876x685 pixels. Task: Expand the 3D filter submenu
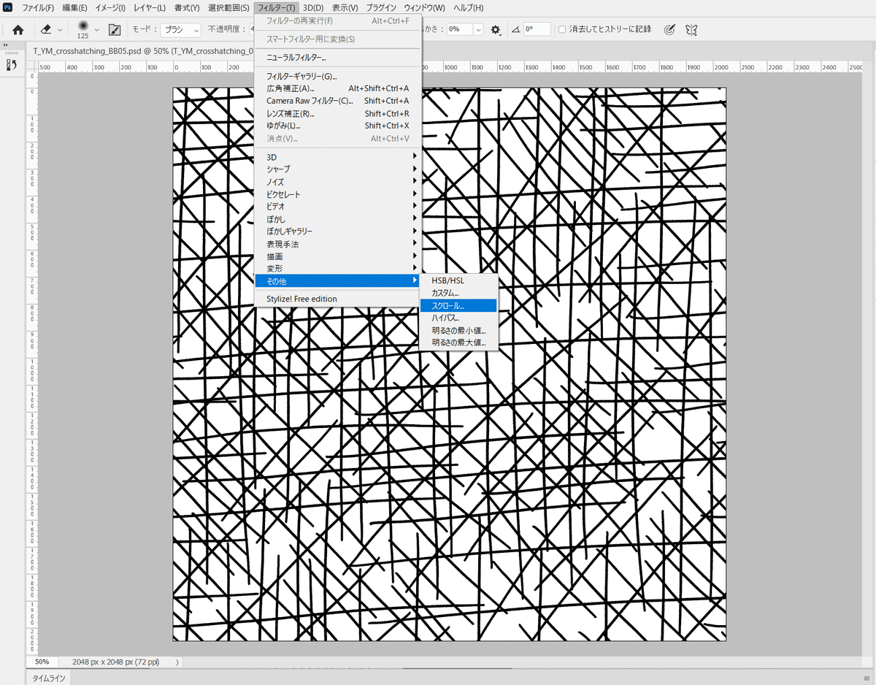pyautogui.click(x=338, y=156)
